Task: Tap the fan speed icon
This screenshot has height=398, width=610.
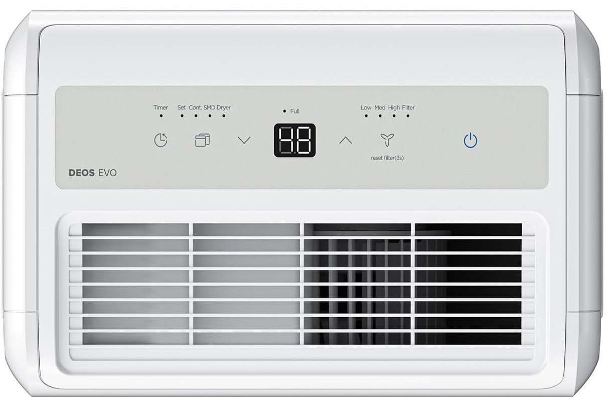Action: pyautogui.click(x=385, y=140)
